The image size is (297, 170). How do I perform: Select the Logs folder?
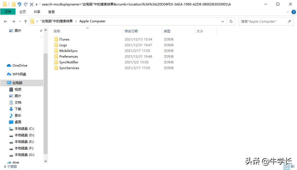coord(63,45)
